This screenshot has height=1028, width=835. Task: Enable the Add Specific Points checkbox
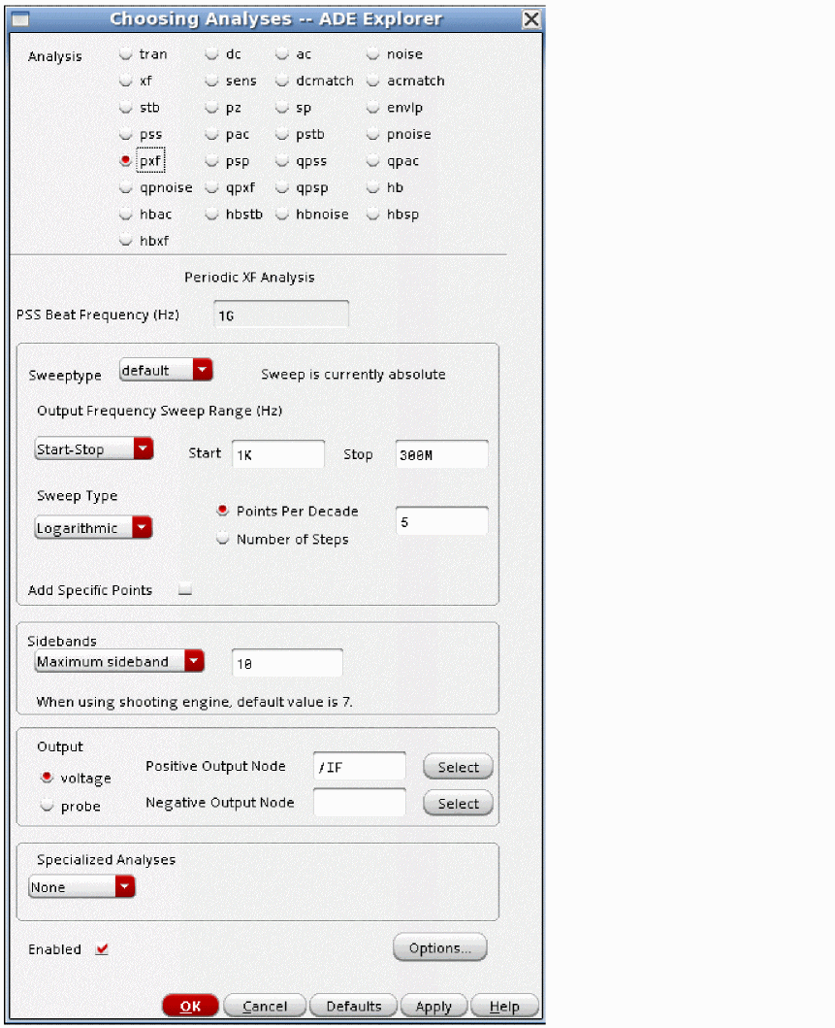coord(185,588)
